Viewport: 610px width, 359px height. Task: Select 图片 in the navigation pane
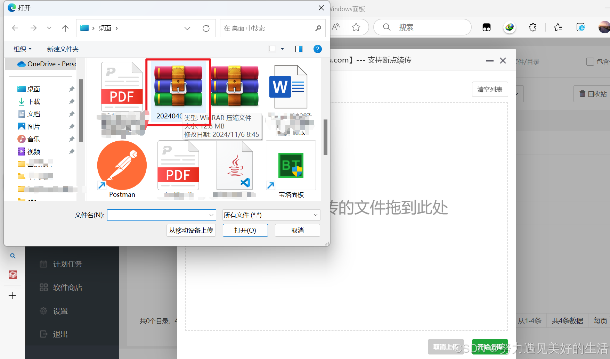34,127
